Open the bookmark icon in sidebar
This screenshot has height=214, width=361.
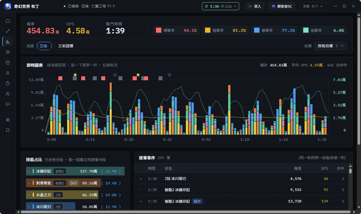(x=8, y=130)
